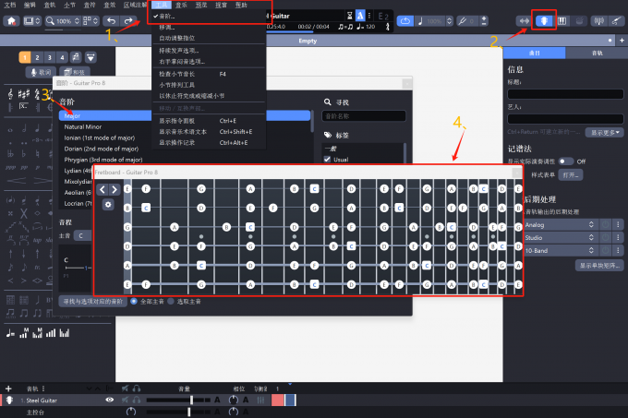Show the piano keyboard view icon
This screenshot has width=628, height=418.
pyautogui.click(x=563, y=20)
